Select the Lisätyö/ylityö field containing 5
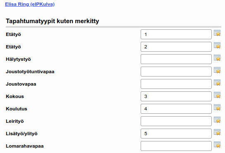 click(176, 134)
